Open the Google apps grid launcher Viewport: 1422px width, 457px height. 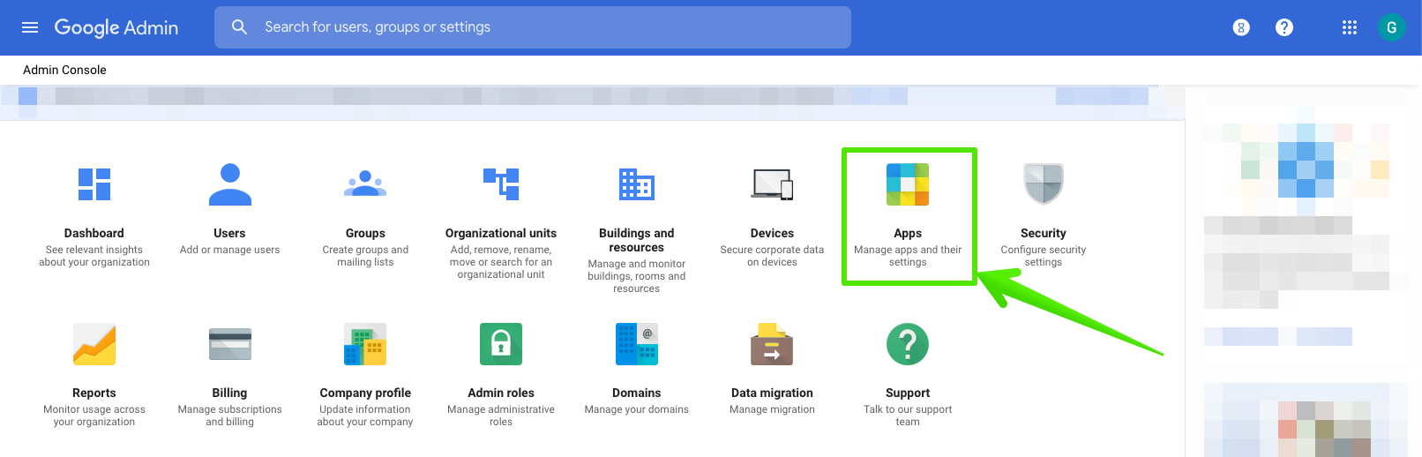coord(1350,27)
